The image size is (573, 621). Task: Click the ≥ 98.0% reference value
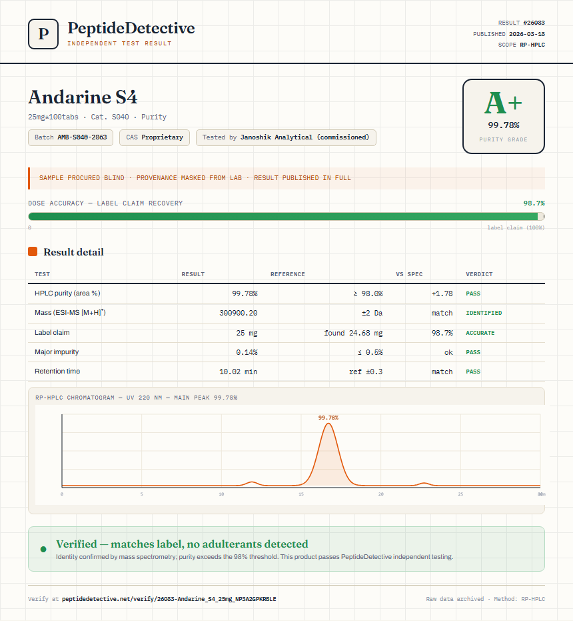pos(368,293)
